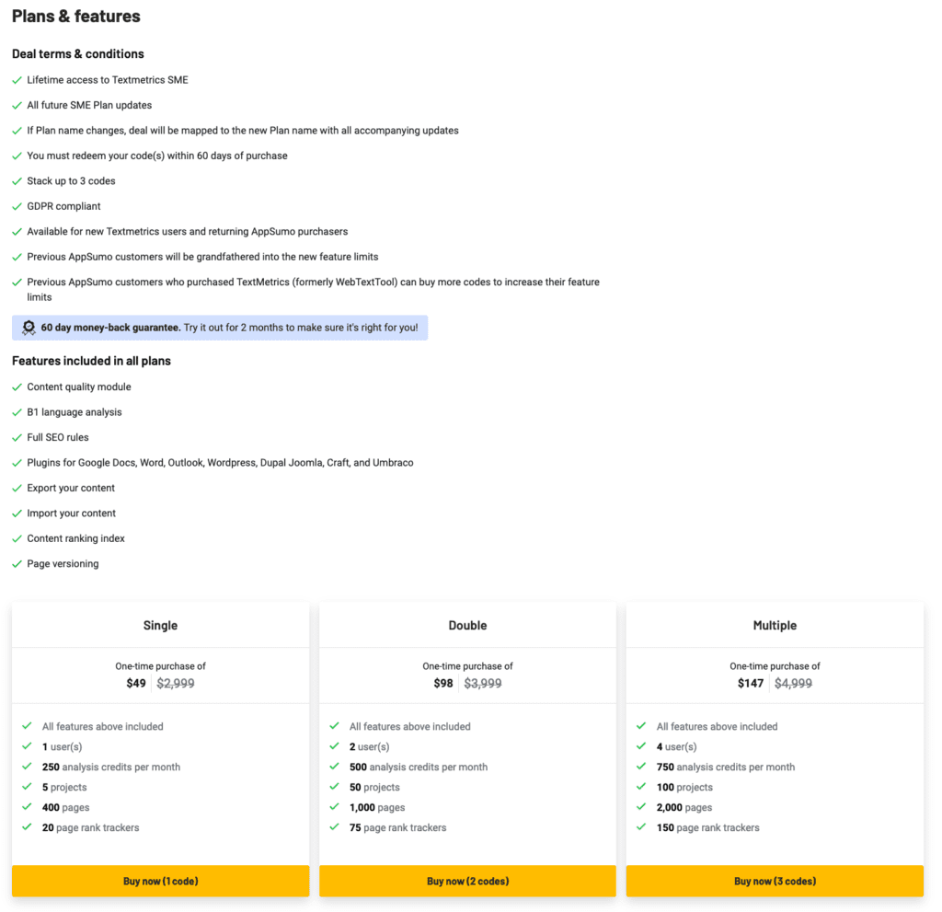This screenshot has height=912, width=942.
Task: Click checkmark beside Stack up to 3 codes
Action: click(17, 181)
